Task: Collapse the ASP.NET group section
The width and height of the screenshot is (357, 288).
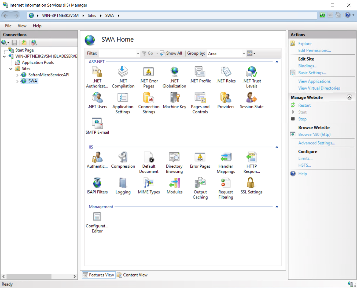Action: click(277, 62)
